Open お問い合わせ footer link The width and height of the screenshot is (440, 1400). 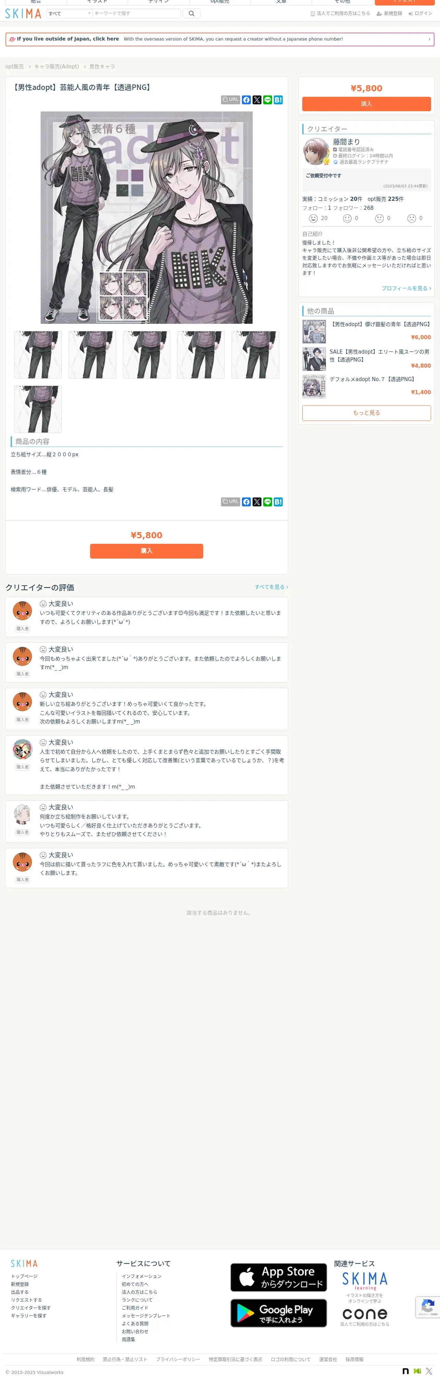tap(135, 1332)
